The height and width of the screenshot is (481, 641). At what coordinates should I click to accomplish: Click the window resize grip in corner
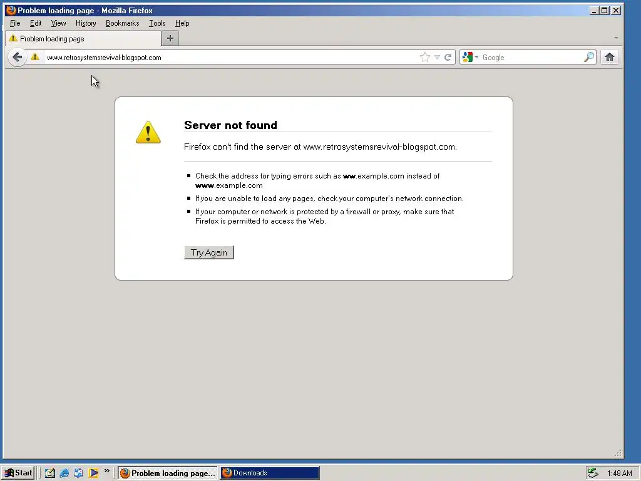point(618,453)
